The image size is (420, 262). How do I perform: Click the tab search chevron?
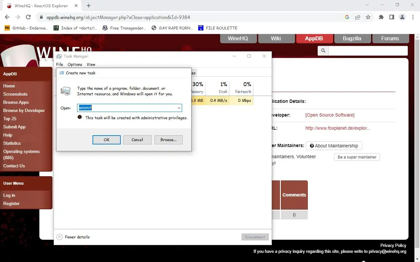coord(367,5)
